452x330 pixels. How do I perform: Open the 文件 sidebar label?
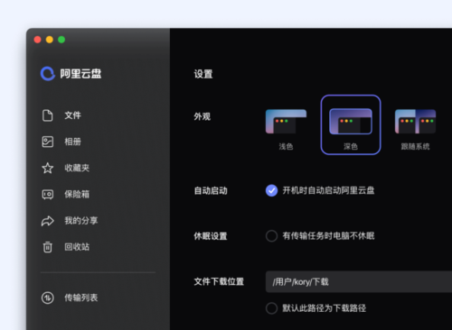pos(72,115)
